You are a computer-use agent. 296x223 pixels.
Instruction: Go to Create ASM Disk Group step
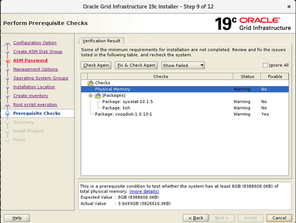(38, 52)
